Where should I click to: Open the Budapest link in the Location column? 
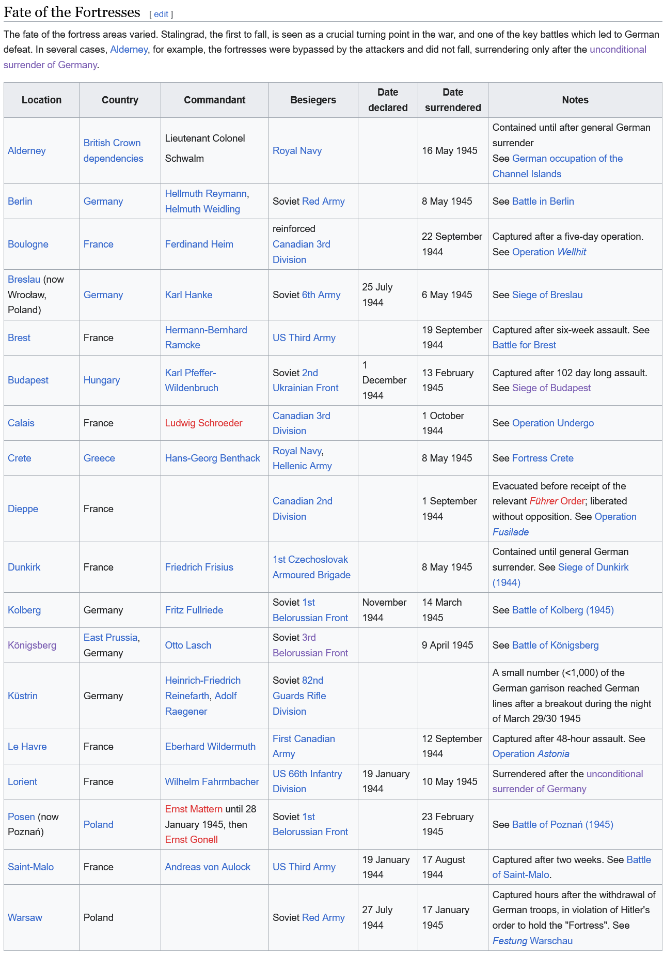(28, 380)
